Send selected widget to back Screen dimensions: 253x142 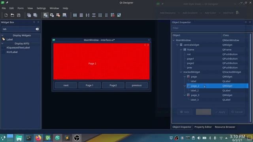click(29, 15)
